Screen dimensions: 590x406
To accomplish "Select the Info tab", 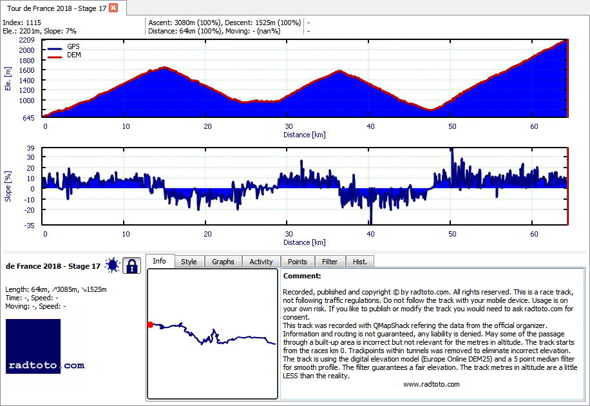I will pos(160,261).
